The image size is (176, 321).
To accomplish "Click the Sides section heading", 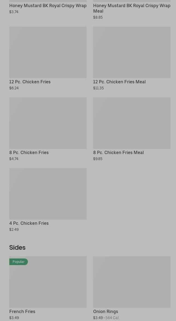I will click(x=17, y=248).
